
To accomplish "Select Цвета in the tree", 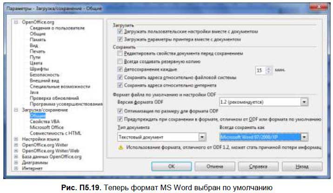I will [36, 63].
